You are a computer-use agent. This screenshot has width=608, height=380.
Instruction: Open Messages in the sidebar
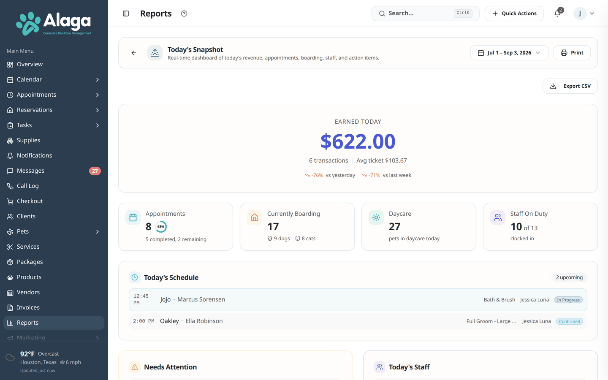[x=54, y=171]
